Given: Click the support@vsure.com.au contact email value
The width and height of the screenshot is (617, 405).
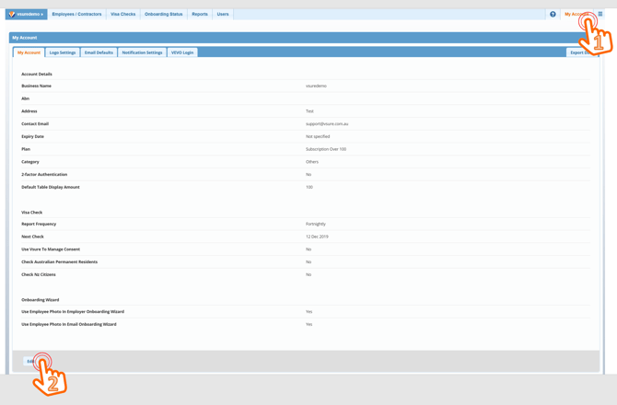Looking at the screenshot, I should pyautogui.click(x=327, y=123).
